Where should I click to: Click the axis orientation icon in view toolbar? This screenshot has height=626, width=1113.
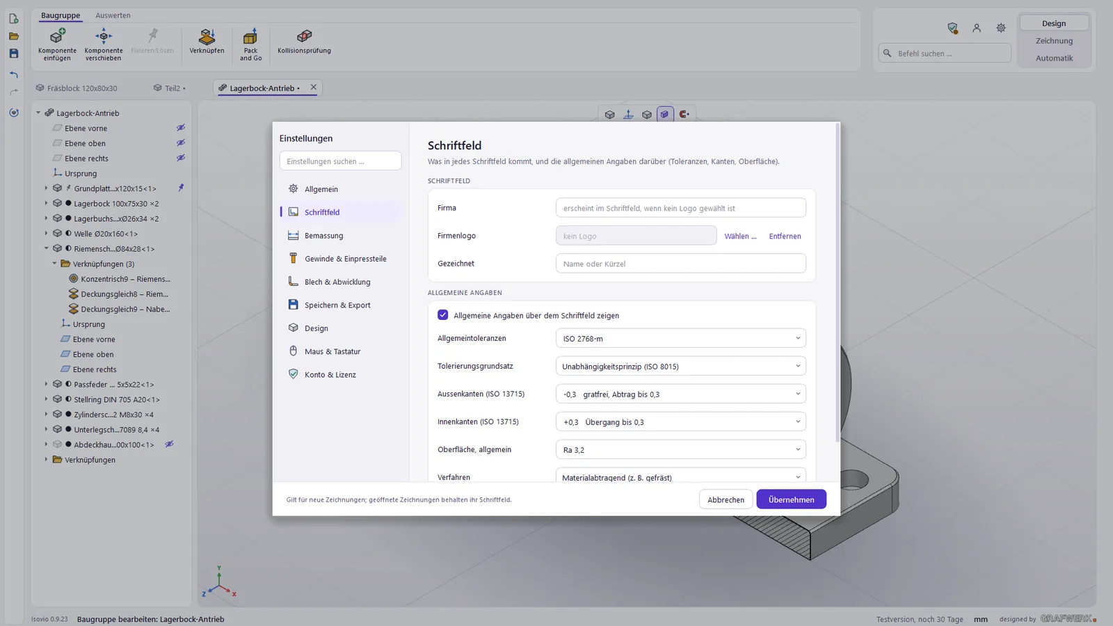[628, 114]
